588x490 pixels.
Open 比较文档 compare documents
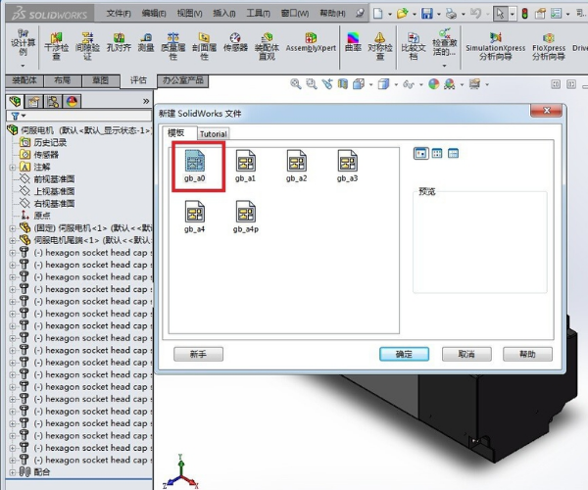[x=414, y=46]
